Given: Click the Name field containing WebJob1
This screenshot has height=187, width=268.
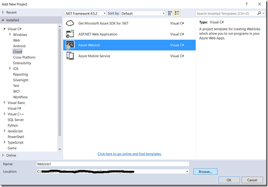Looking at the screenshot, I should point(113,164).
